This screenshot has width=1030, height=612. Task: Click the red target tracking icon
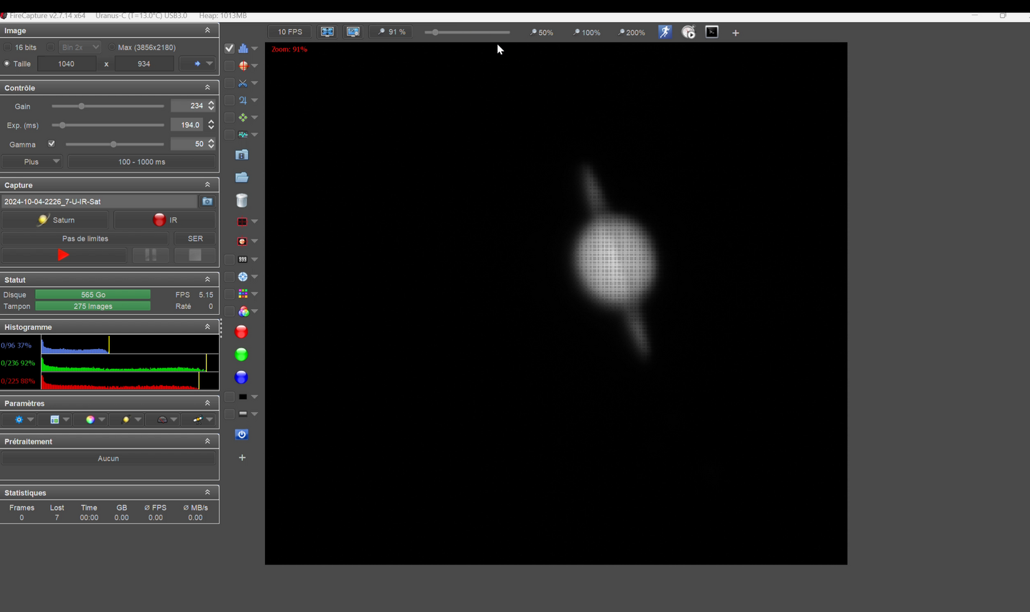[242, 241]
